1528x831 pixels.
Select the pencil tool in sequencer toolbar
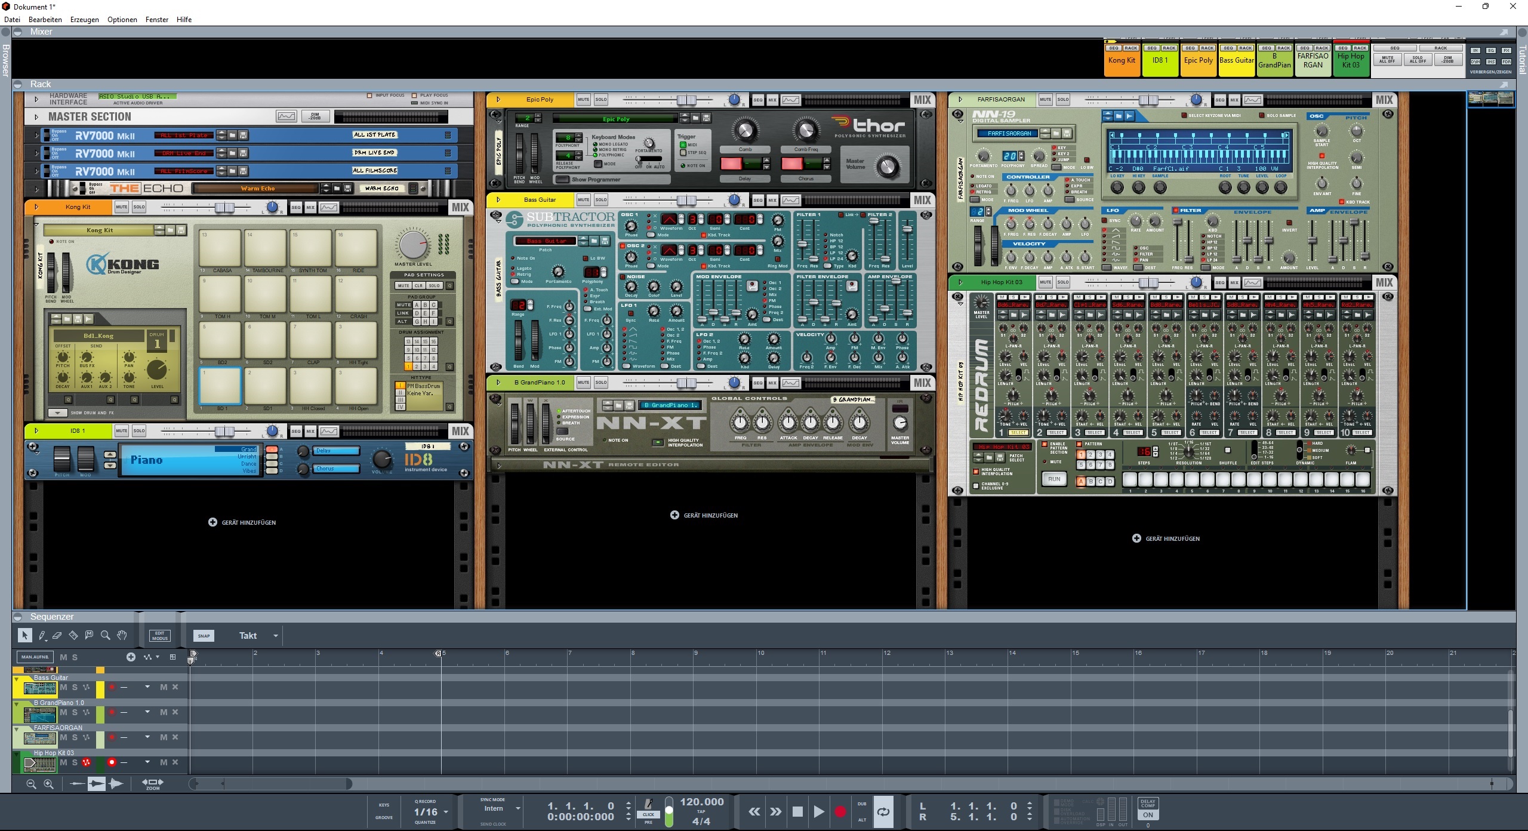tap(42, 635)
